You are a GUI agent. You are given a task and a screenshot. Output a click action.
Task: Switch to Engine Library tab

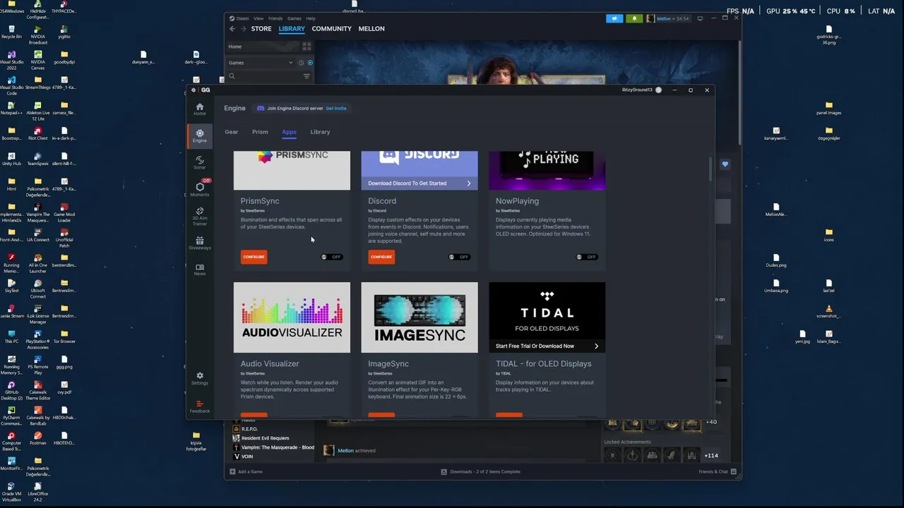[320, 132]
